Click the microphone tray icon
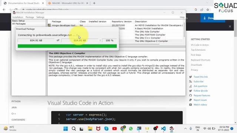Screen dimensions: 237x133 [191, 129]
